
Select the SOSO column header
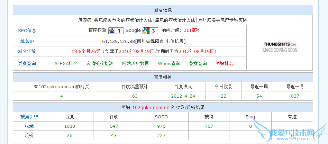point(161,117)
